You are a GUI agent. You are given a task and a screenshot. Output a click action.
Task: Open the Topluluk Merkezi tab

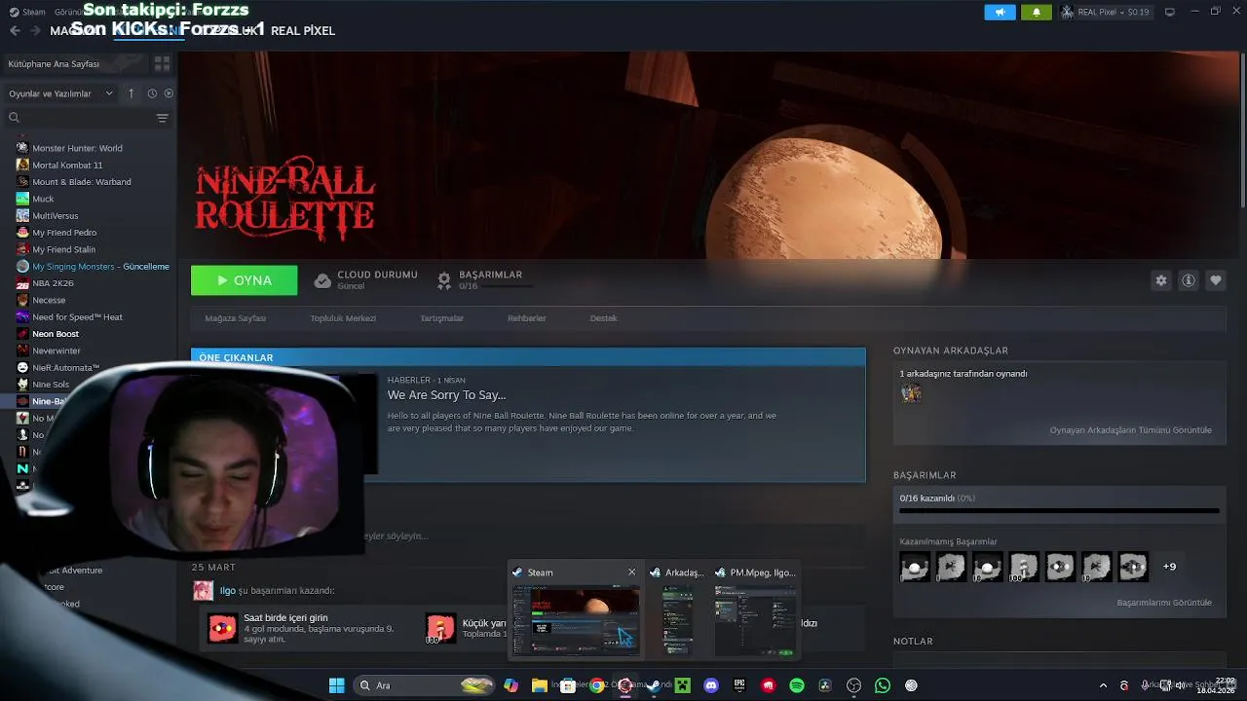[343, 318]
